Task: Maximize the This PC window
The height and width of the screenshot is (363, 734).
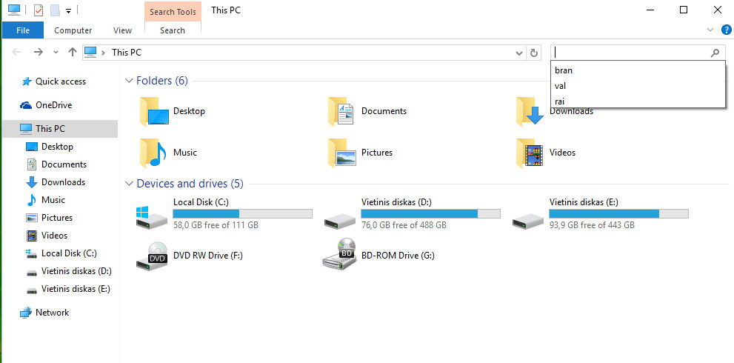Action: pos(684,10)
